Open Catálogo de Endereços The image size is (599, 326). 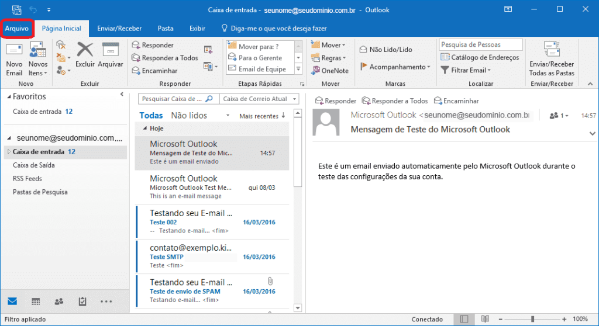480,57
